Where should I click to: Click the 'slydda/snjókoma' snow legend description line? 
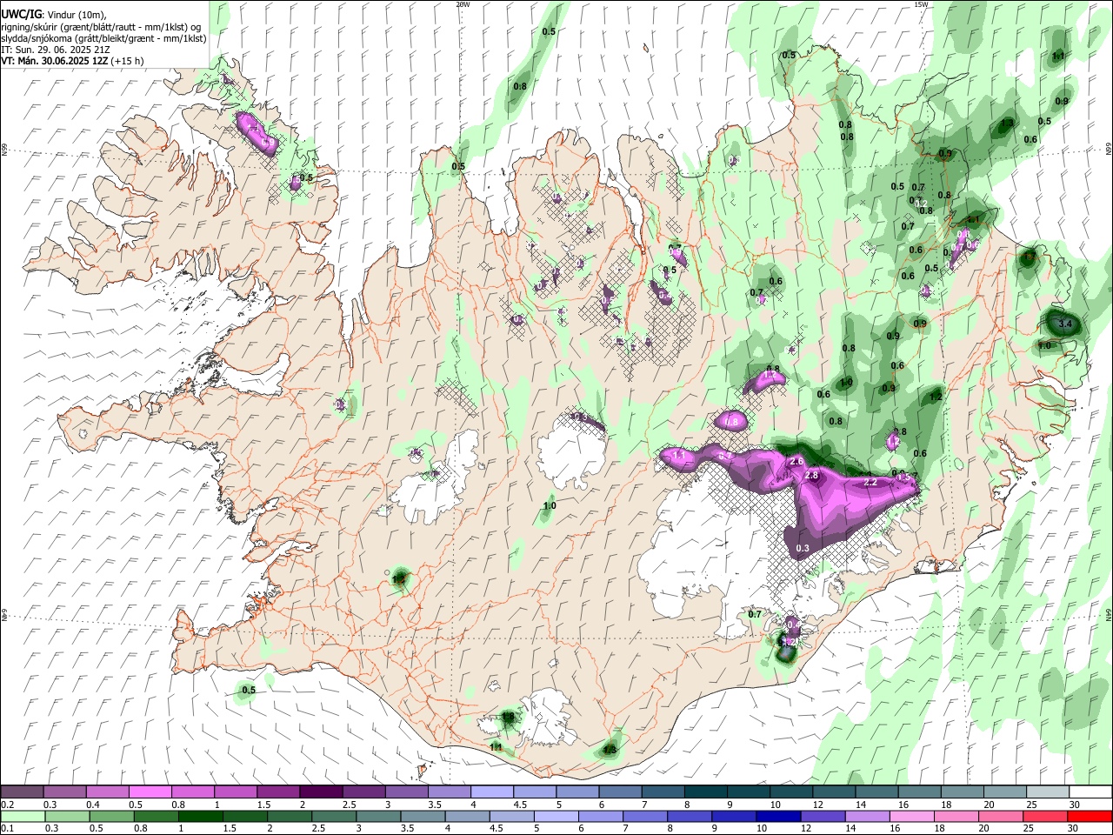(x=103, y=38)
